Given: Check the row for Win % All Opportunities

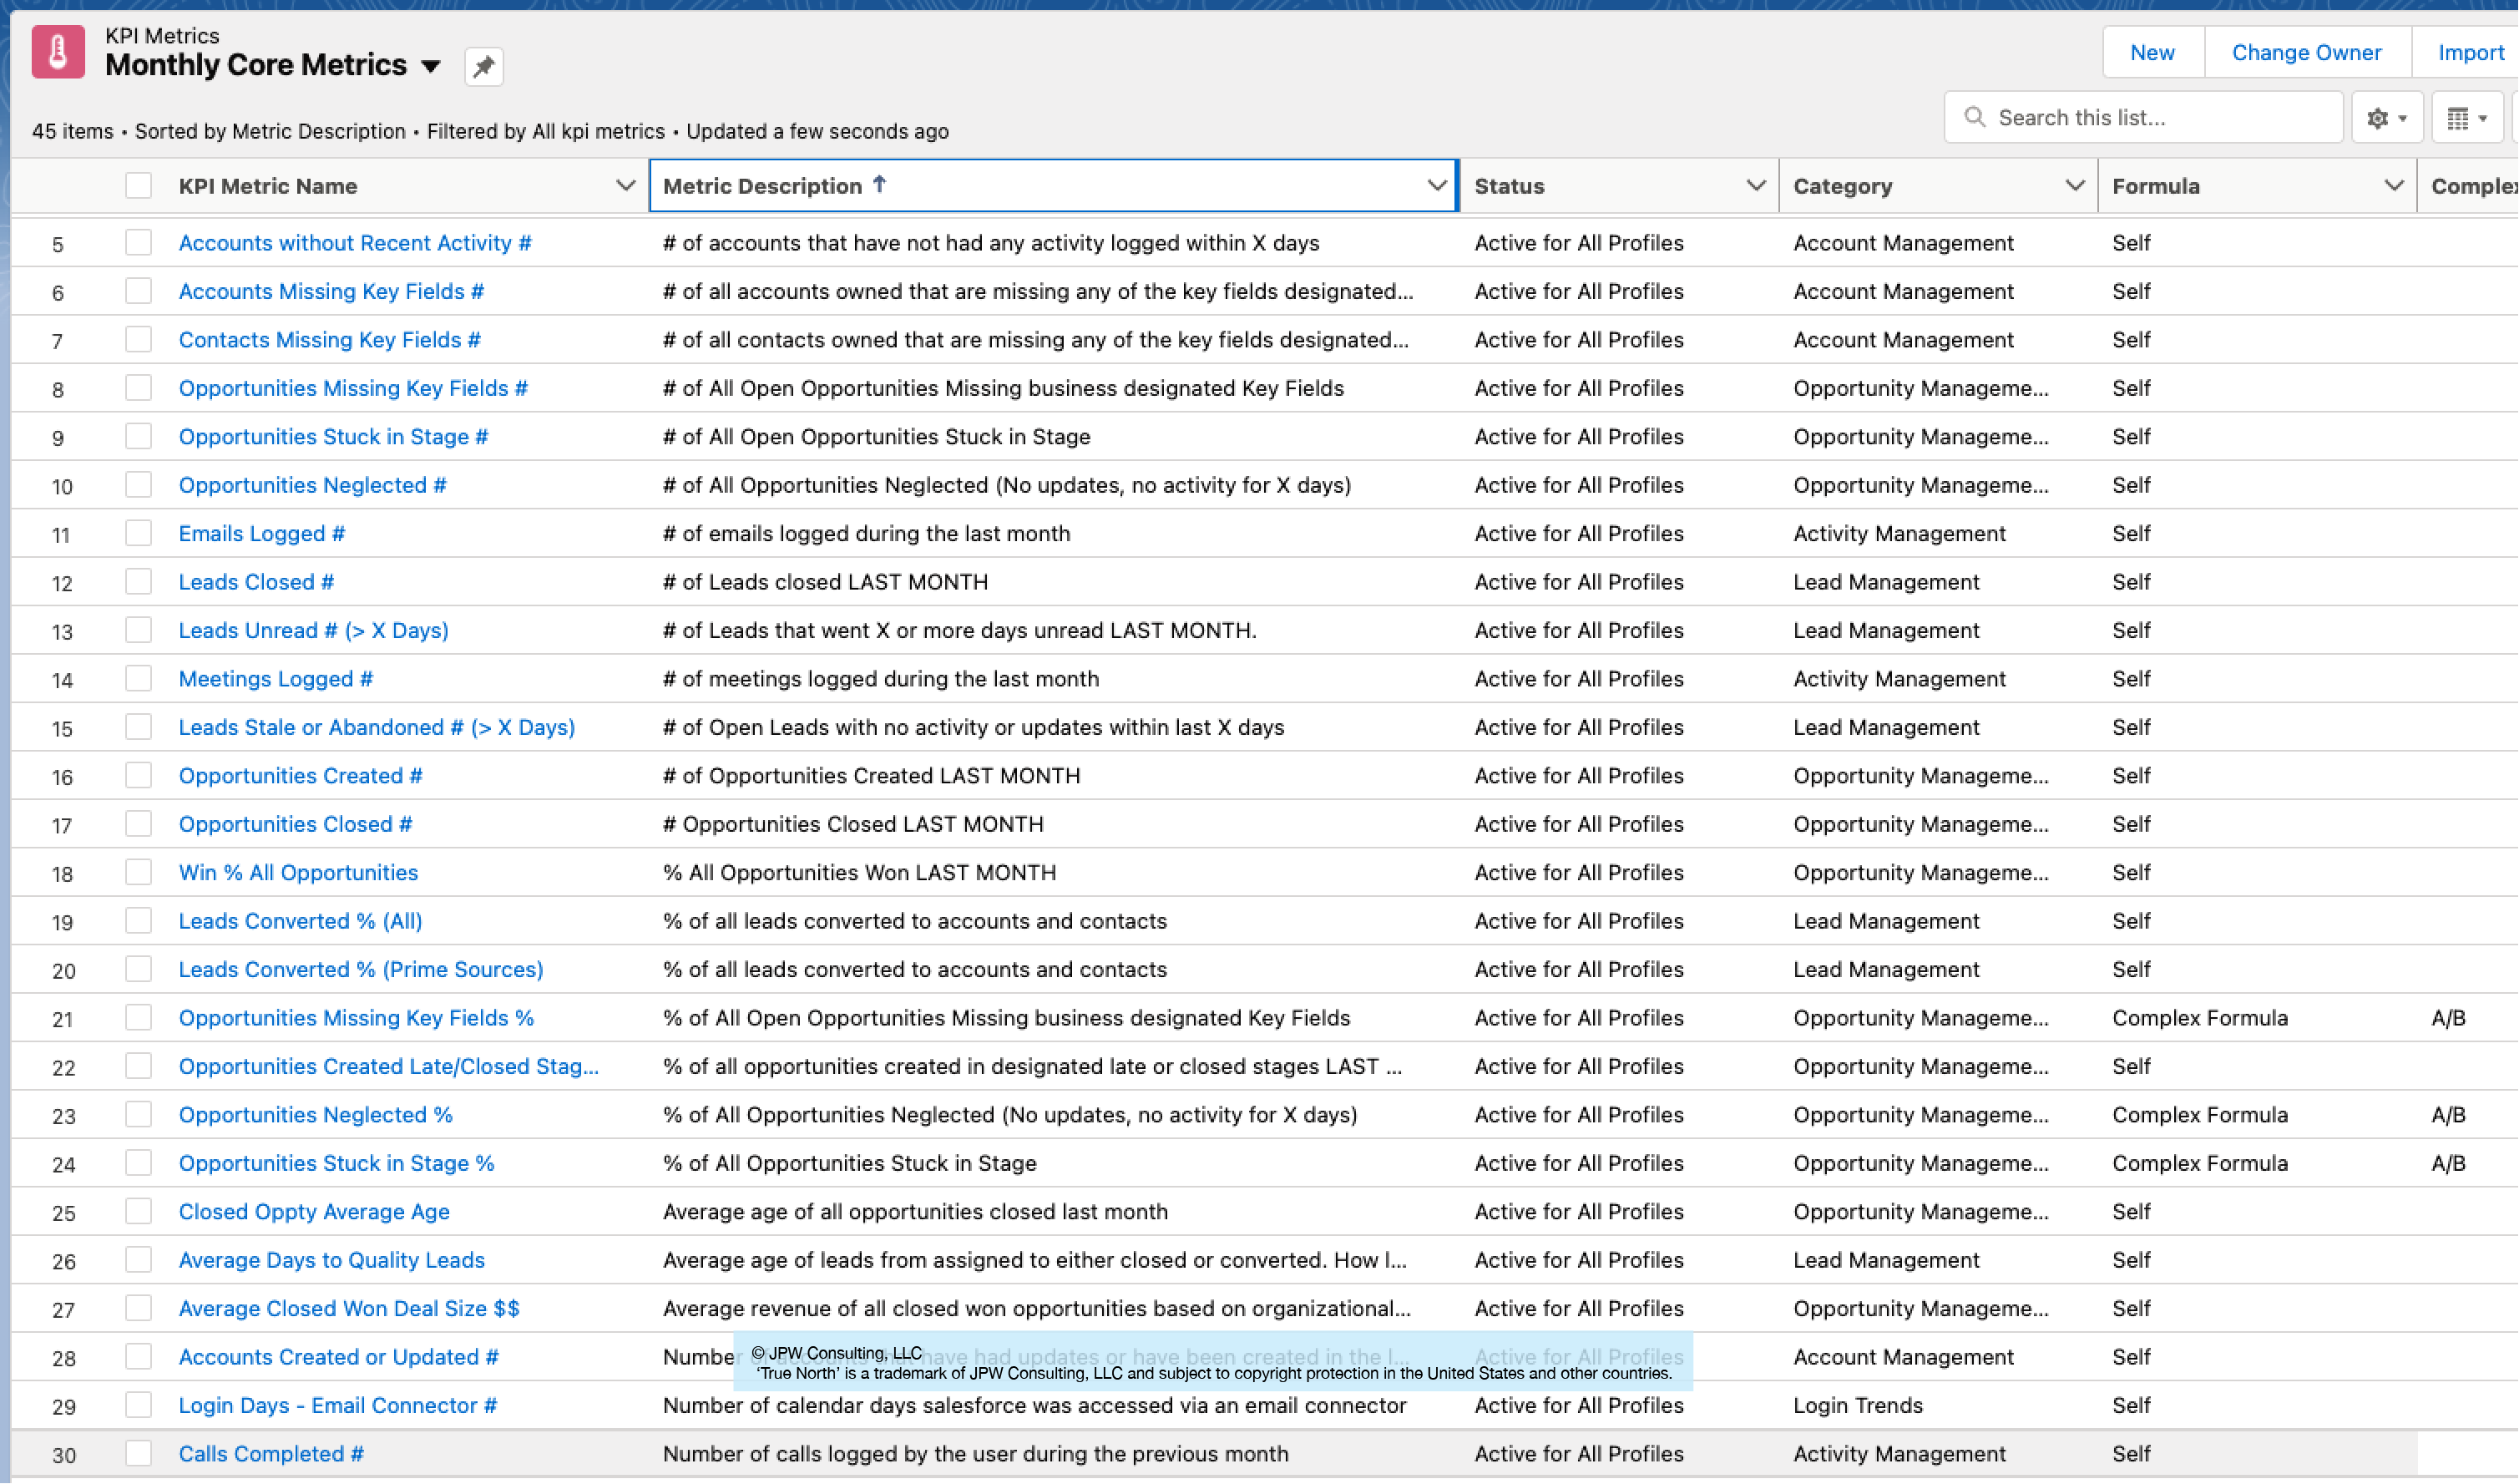Looking at the screenshot, I should click(x=139, y=873).
